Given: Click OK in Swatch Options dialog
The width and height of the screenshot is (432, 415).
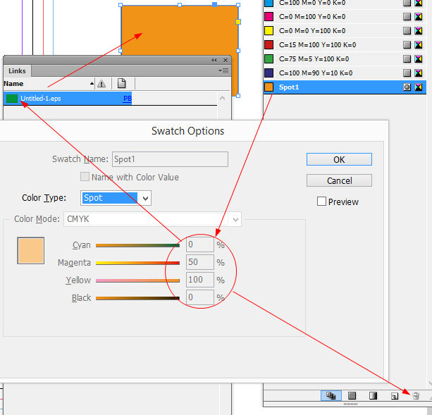Looking at the screenshot, I should tap(339, 159).
